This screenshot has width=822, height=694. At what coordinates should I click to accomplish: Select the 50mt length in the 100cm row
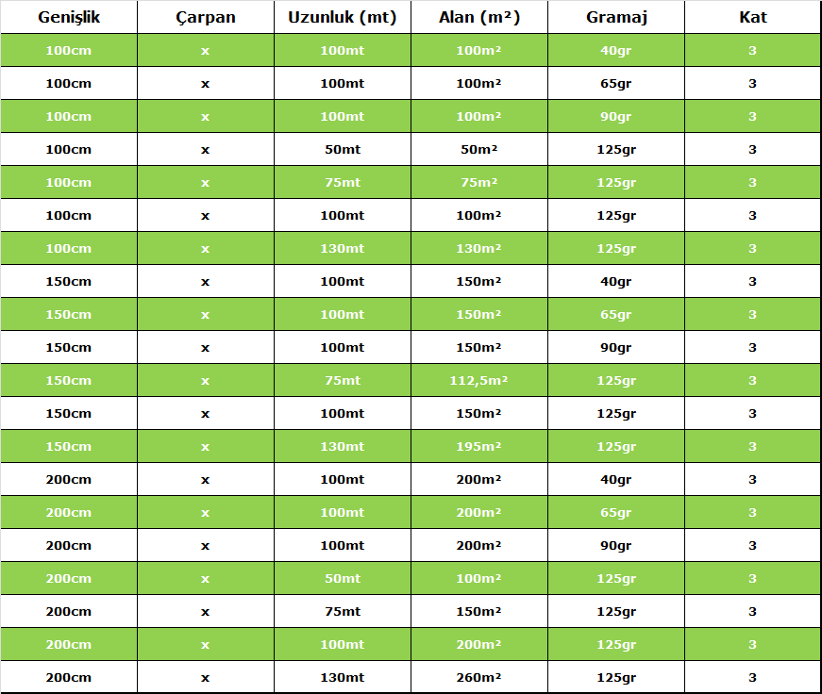point(342,149)
